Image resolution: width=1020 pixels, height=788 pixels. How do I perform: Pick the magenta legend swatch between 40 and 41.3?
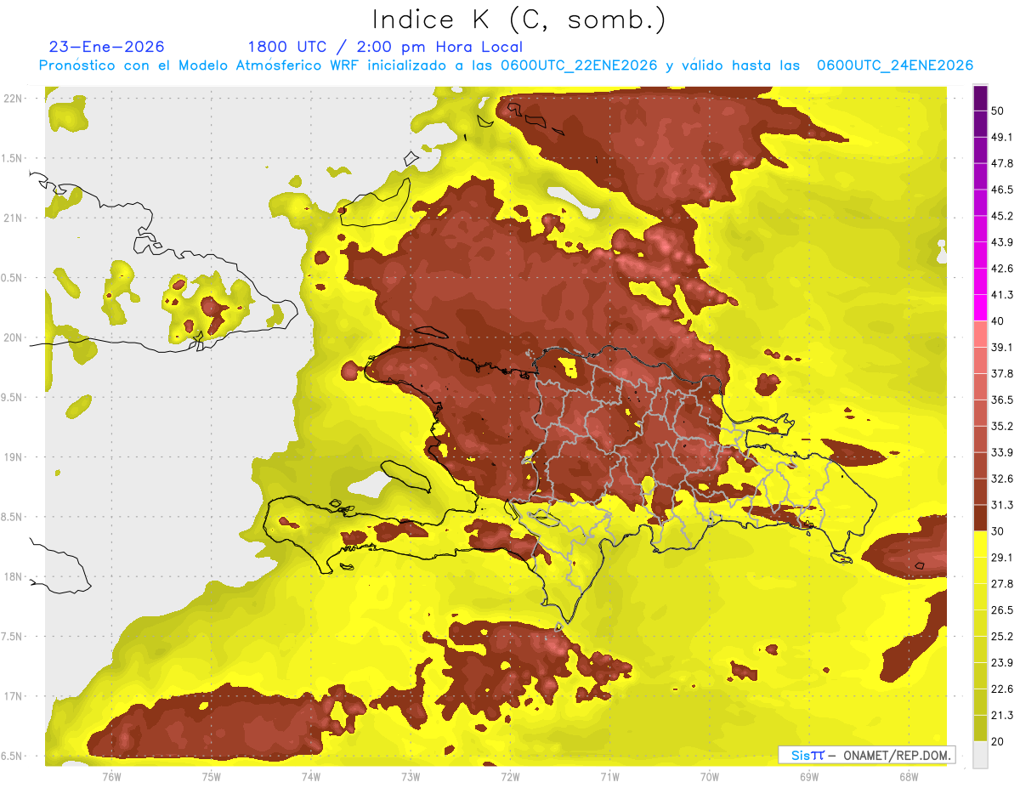point(980,308)
